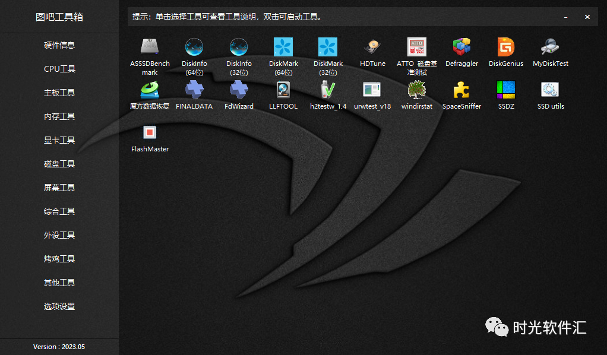Image resolution: width=607 pixels, height=355 pixels.
Task: Select the FdWizard icon
Action: coord(239,90)
